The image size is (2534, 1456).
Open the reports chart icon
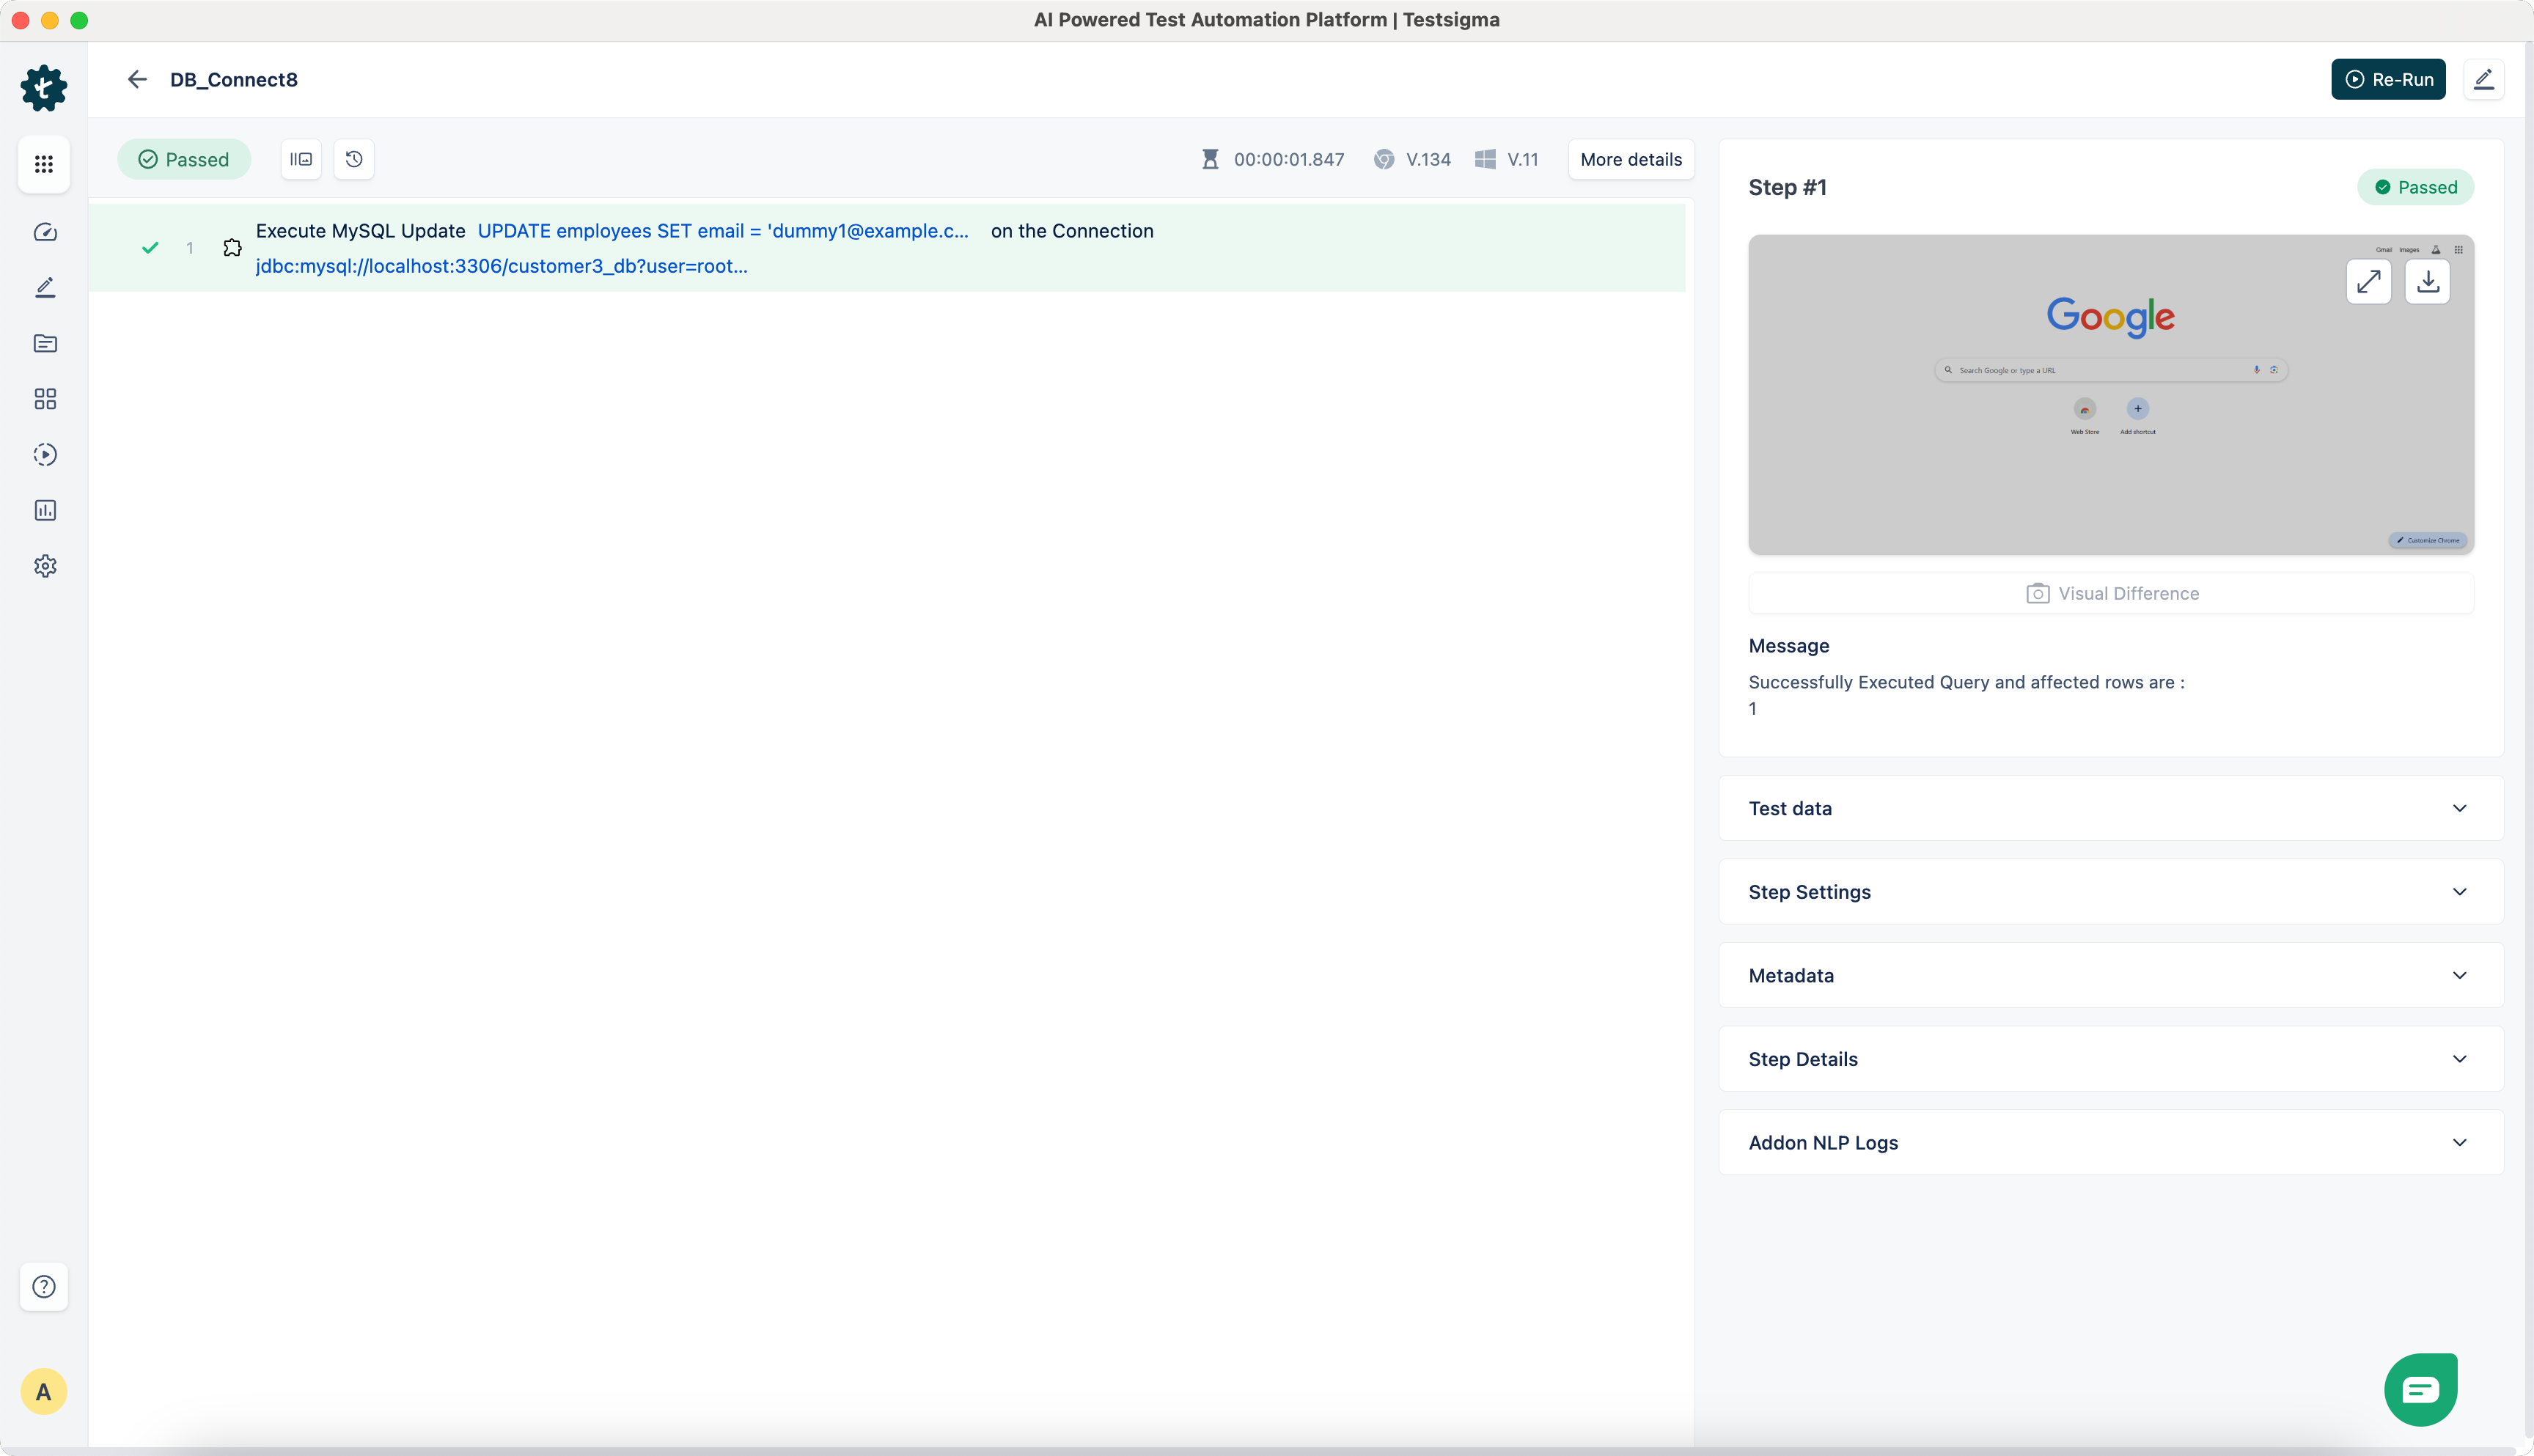click(45, 511)
